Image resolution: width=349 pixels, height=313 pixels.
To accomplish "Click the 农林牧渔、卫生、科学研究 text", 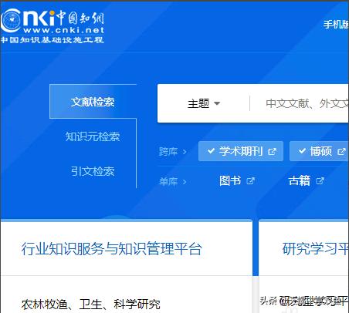I will 90,305.
